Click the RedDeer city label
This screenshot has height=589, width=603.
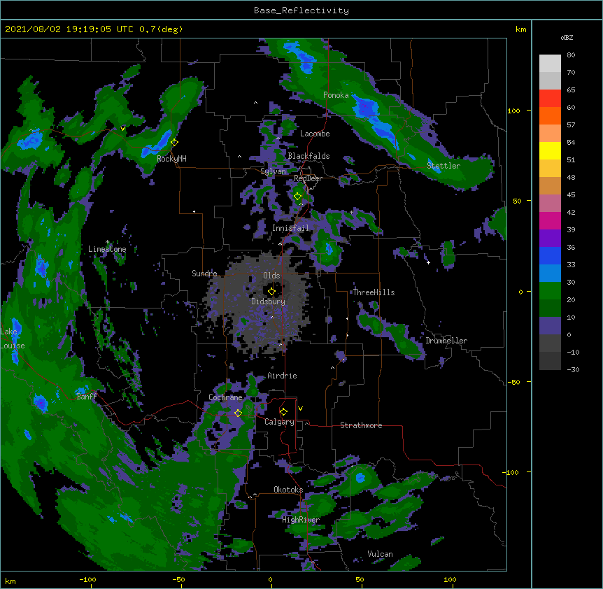pyautogui.click(x=308, y=178)
